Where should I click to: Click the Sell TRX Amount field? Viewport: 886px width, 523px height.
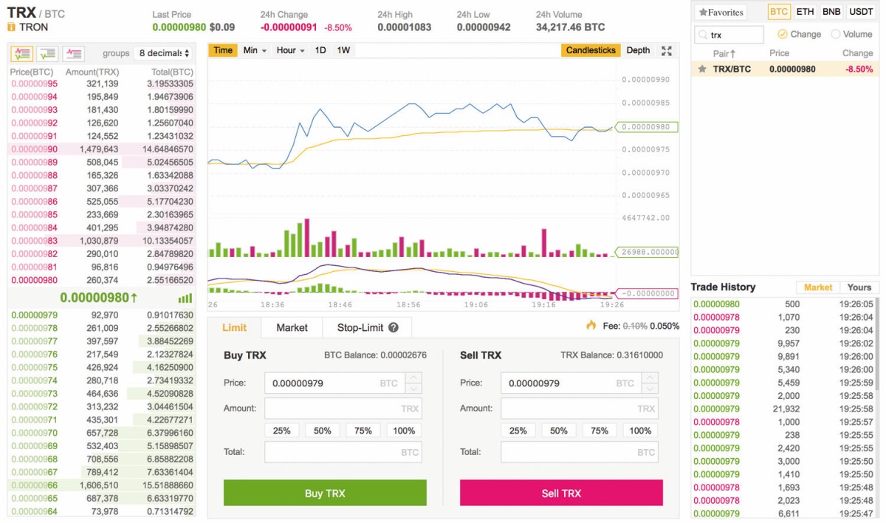coord(580,409)
